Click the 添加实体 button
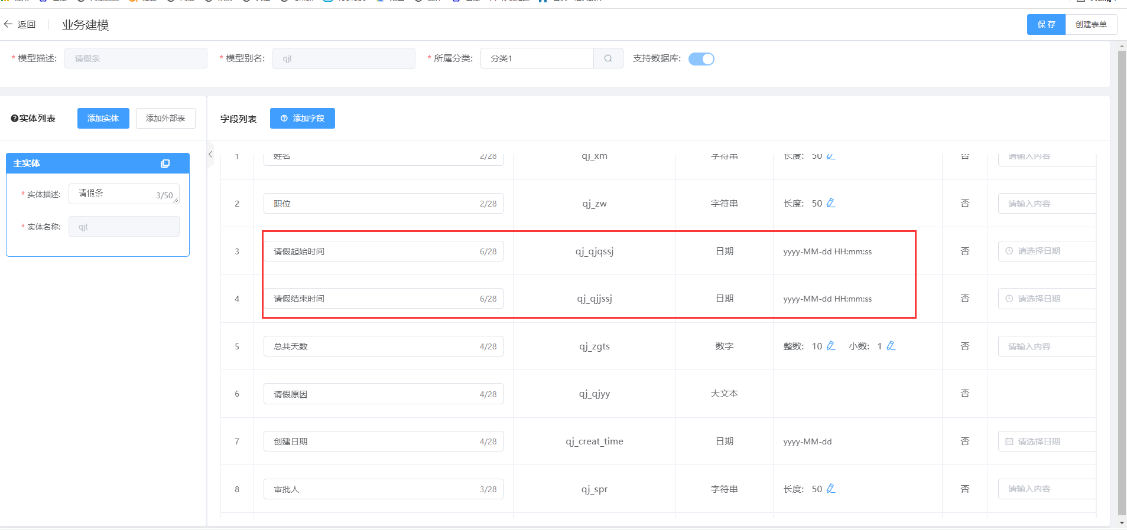Image resolution: width=1127 pixels, height=530 pixels. pos(103,118)
